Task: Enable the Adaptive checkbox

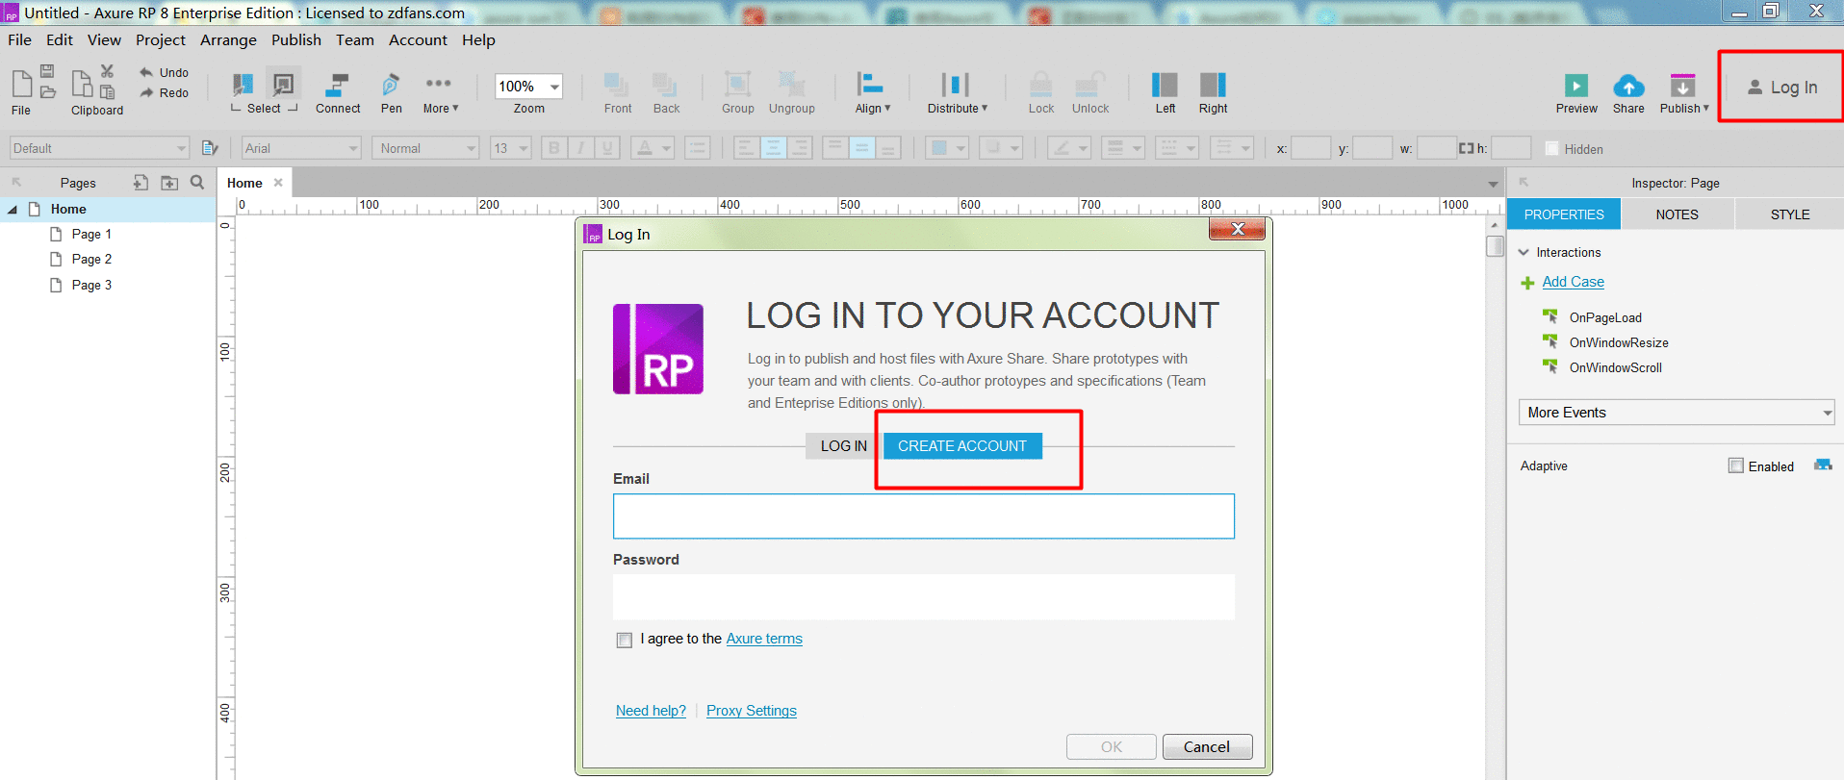Action: [1736, 465]
